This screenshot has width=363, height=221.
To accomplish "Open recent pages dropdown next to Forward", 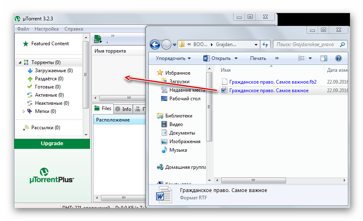I will [174, 45].
